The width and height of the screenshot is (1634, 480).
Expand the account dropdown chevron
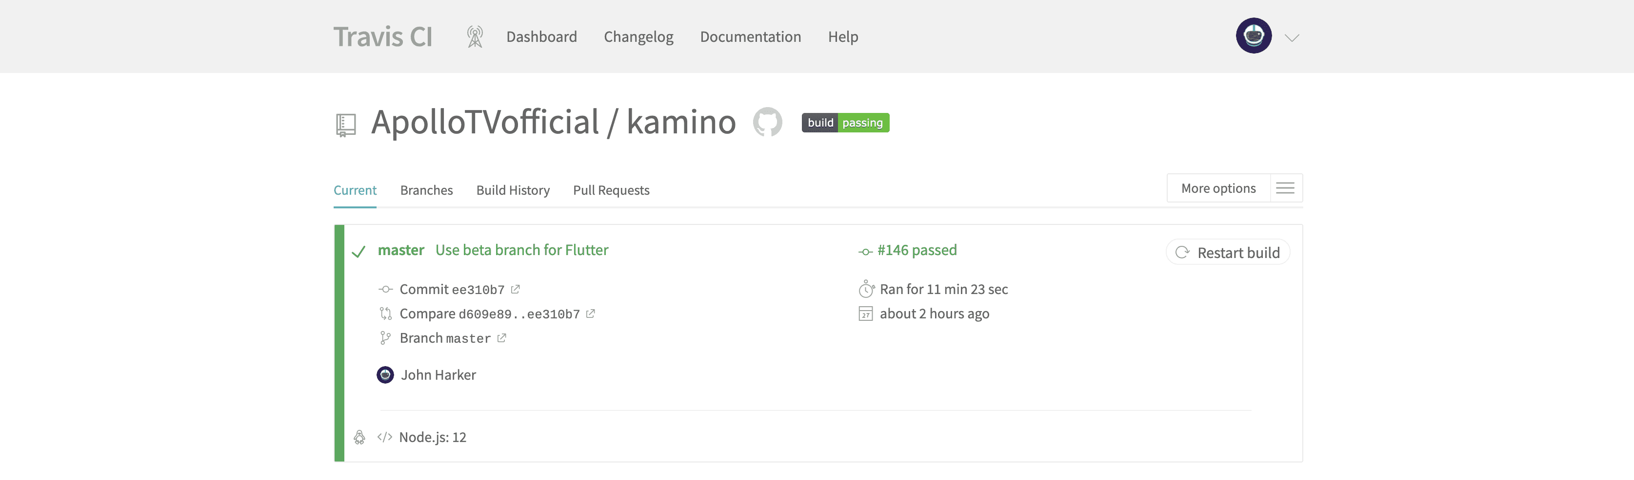tap(1292, 38)
